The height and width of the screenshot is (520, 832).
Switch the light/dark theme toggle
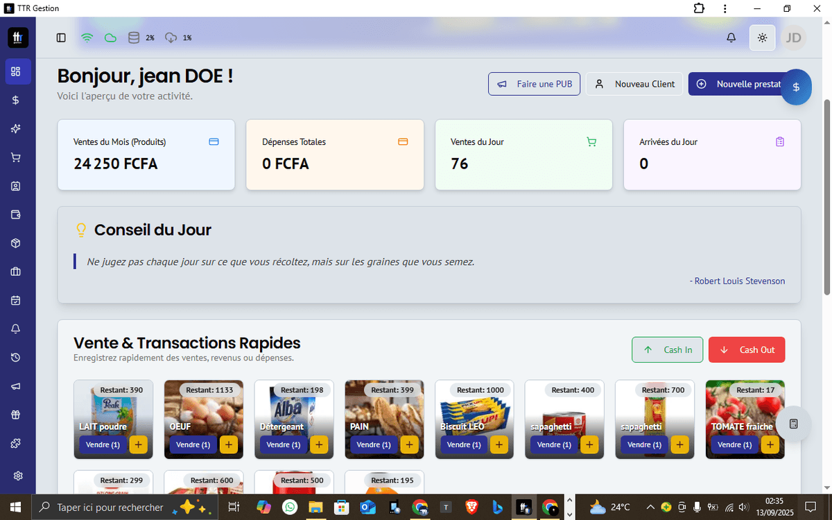tap(762, 37)
